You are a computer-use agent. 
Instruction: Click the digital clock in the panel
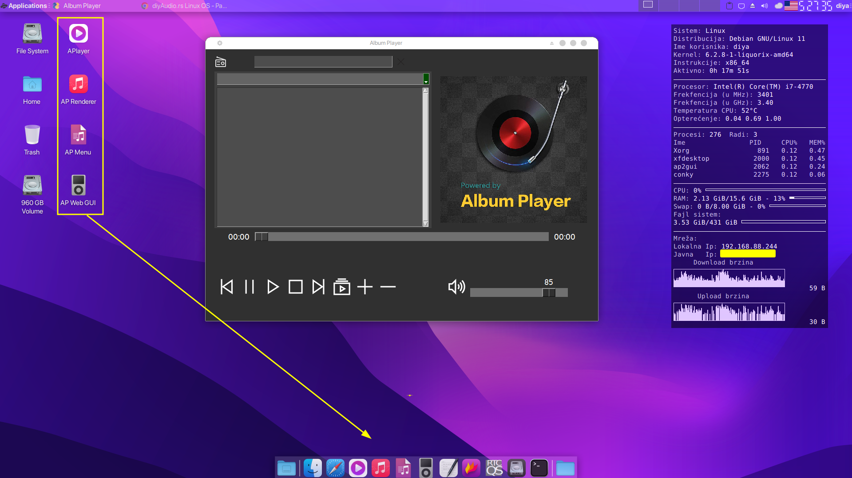tap(816, 6)
